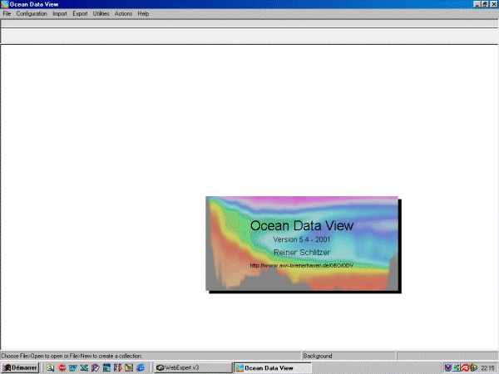Minimize the Ocean Data View window
Image resolution: width=499 pixels, height=374 pixels.
pos(477,4)
